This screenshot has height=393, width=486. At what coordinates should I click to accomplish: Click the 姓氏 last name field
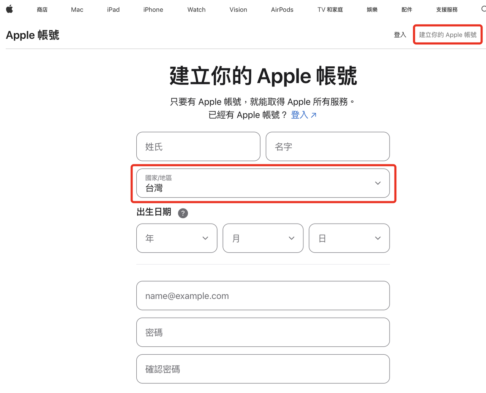198,146
